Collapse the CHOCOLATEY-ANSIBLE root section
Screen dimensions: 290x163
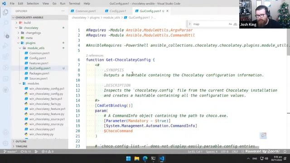(x=39, y=17)
